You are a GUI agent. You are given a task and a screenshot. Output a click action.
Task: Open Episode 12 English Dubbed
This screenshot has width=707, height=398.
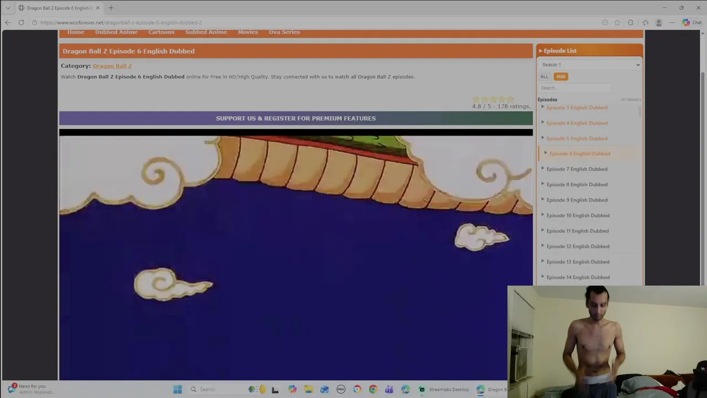[x=578, y=247]
